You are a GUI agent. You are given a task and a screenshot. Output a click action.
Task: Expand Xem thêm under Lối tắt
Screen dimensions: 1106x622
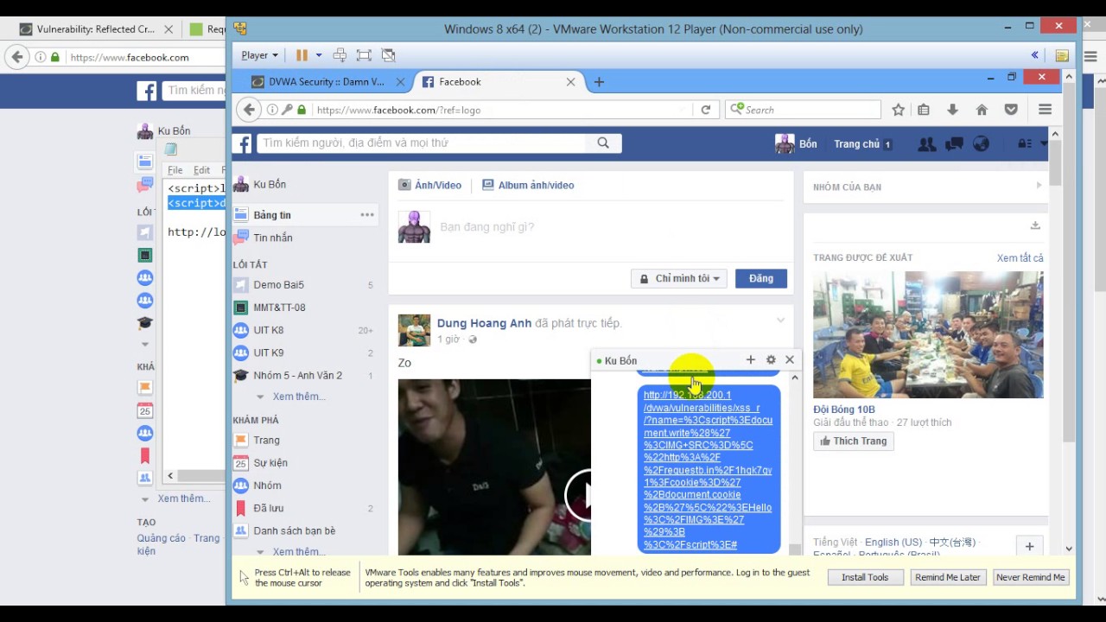pos(299,397)
